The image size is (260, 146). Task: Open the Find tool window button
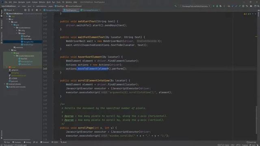(x=7, y=142)
